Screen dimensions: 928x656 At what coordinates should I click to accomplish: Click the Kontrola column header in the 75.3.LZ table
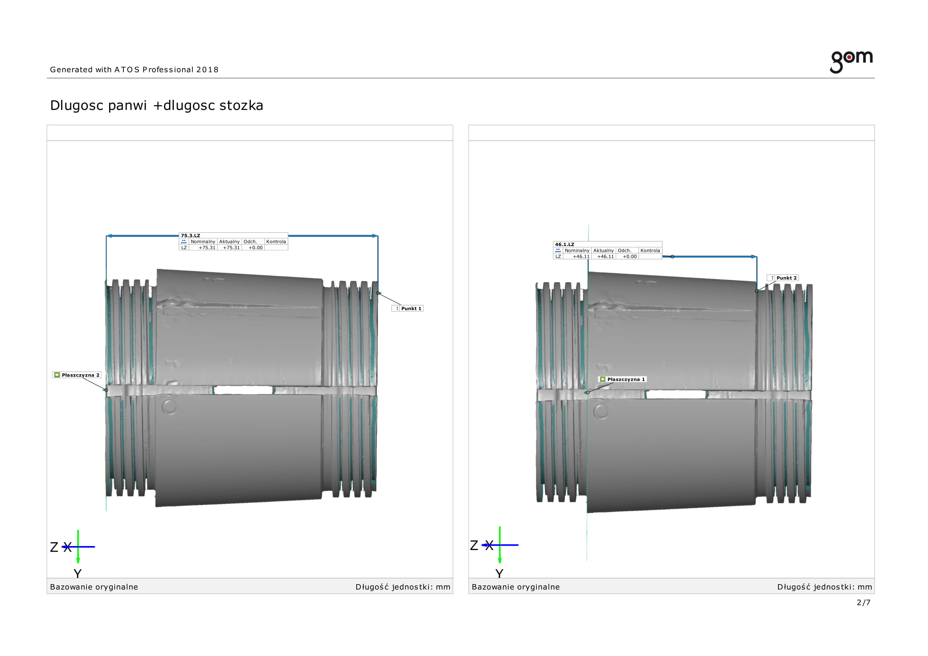276,241
